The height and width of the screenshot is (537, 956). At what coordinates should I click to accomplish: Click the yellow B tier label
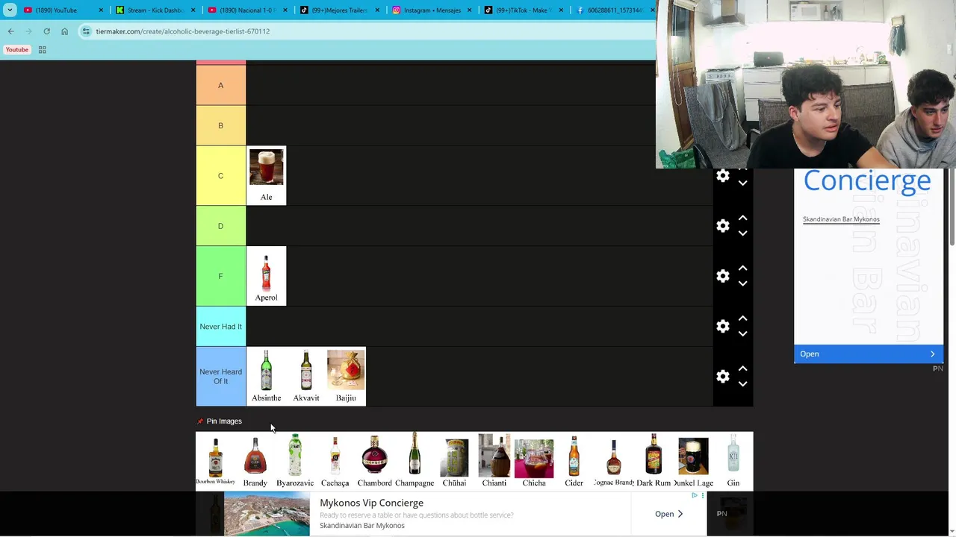(220, 125)
